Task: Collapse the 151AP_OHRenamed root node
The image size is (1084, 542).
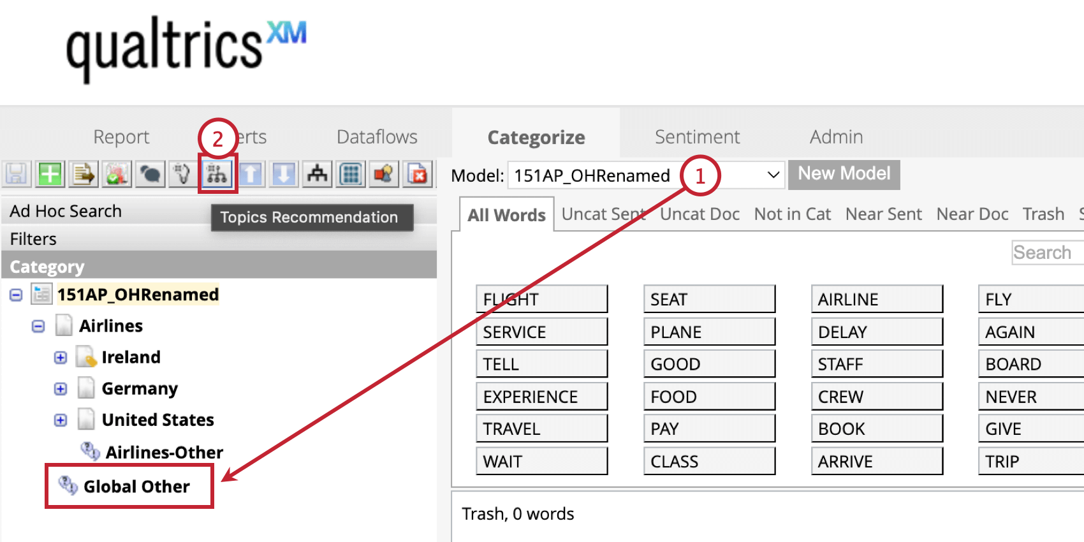Action: 16,295
